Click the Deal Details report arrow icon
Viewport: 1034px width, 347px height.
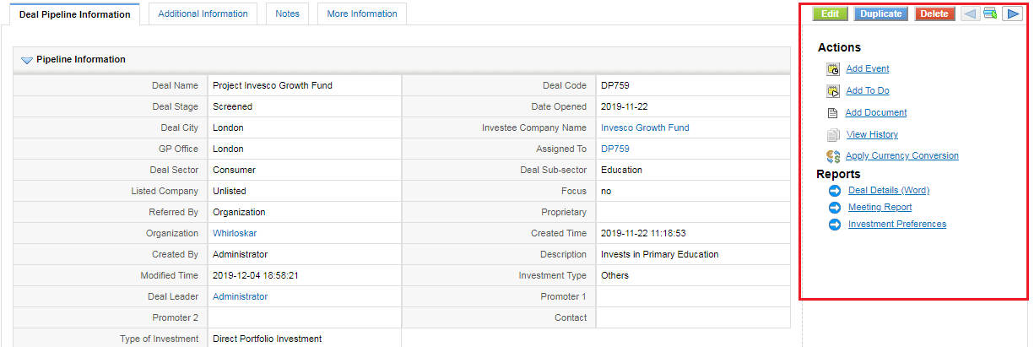point(835,191)
